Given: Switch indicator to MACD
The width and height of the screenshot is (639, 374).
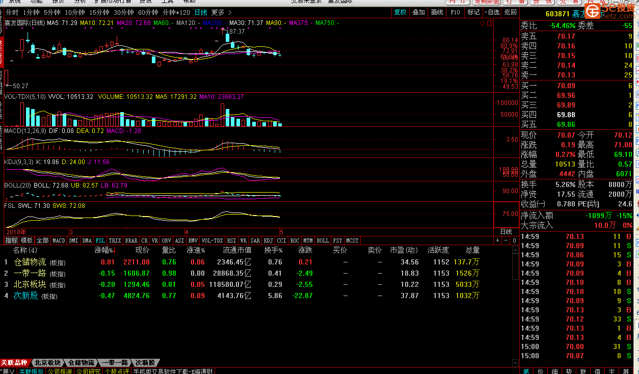Looking at the screenshot, I should click(x=59, y=241).
